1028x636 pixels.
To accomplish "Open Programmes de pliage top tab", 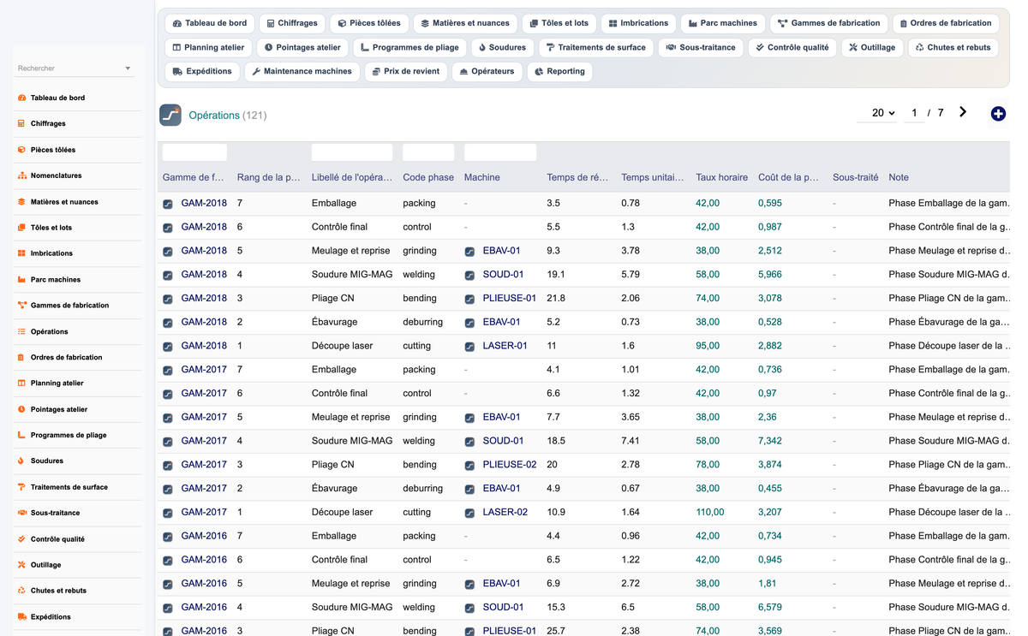I will click(x=409, y=47).
